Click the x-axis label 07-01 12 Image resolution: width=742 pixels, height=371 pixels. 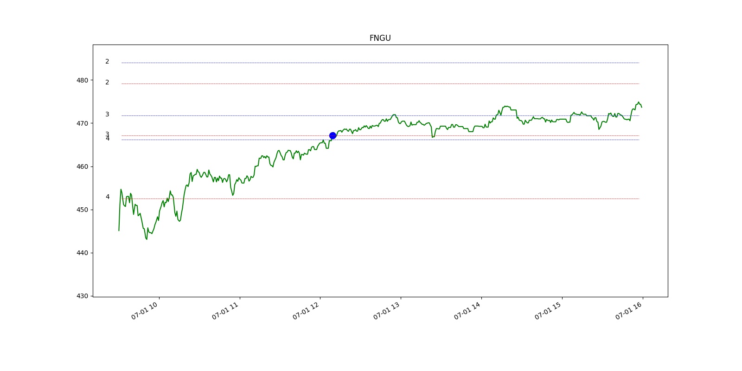[306, 311]
